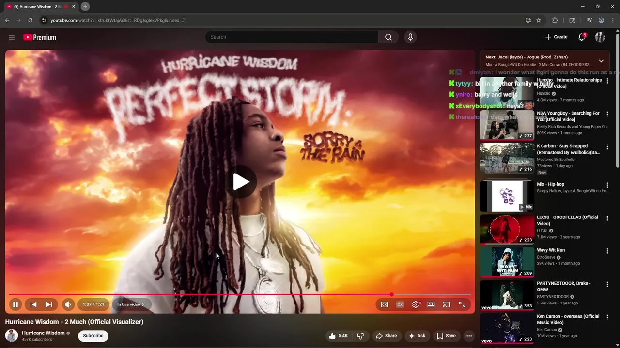This screenshot has height=348, width=620.
Task: Switch to theater mode
Action: [x=431, y=304]
